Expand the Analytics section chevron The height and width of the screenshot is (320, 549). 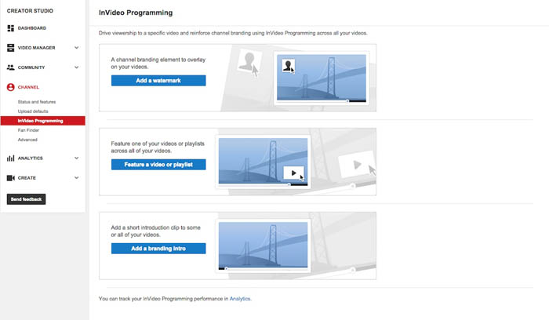pyautogui.click(x=76, y=158)
